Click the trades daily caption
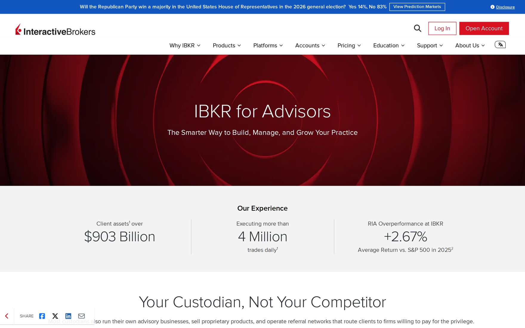The height and width of the screenshot is (328, 525). [262, 250]
